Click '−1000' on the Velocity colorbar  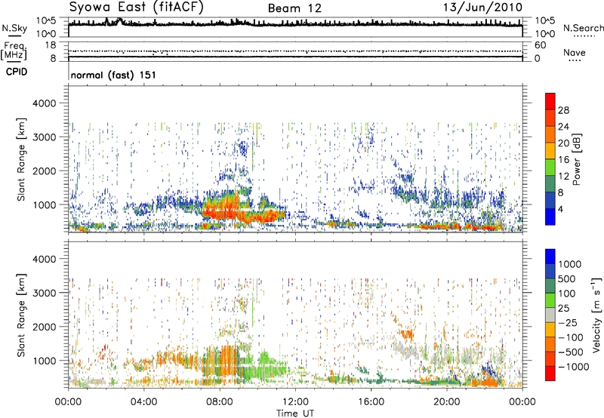pos(574,367)
